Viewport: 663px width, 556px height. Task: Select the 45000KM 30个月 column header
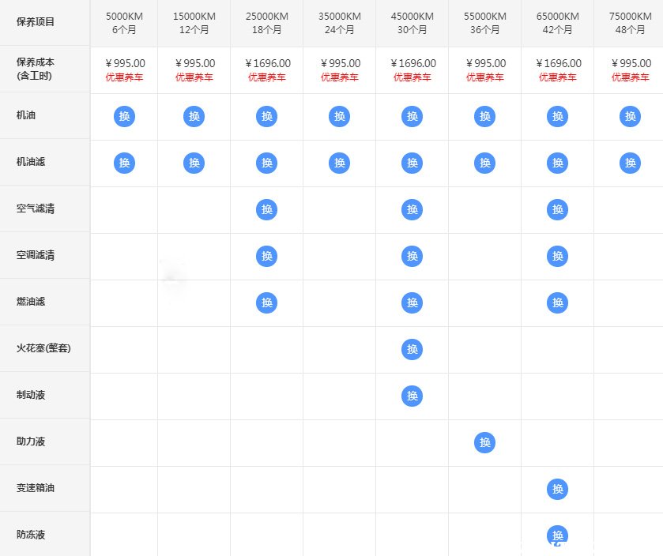412,23
